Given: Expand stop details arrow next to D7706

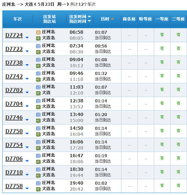Looking at the screenshot, I should click(x=27, y=161).
